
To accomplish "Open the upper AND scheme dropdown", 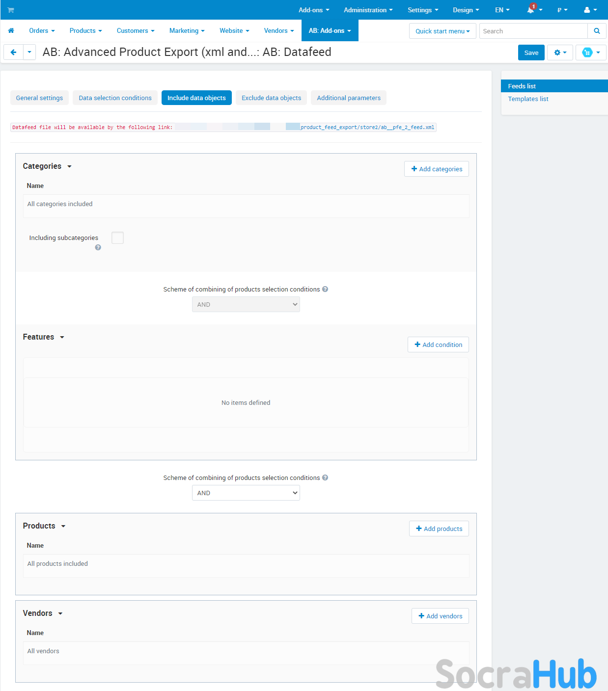I will [x=246, y=304].
